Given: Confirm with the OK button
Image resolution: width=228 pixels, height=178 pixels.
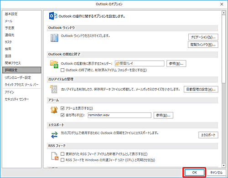Looking at the screenshot, I should click(x=195, y=173).
